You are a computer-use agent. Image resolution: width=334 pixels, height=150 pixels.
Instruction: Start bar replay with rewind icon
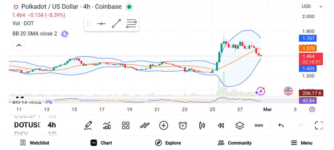point(221,126)
